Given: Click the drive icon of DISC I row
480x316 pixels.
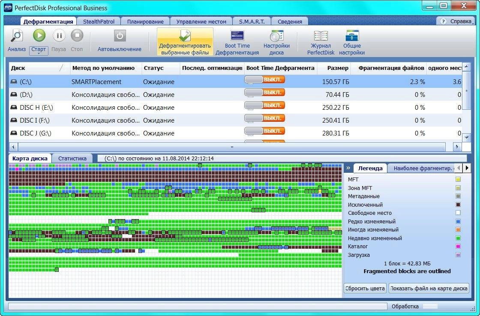Looking at the screenshot, I should click(13, 120).
